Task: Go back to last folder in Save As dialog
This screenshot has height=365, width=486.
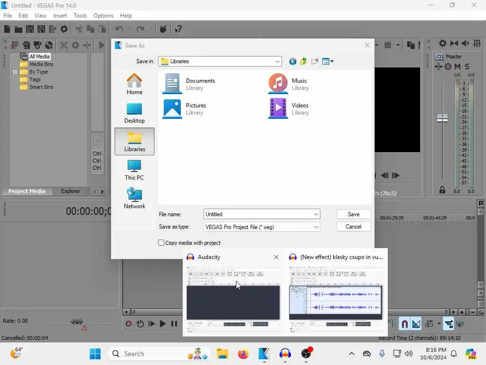Action: [292, 61]
